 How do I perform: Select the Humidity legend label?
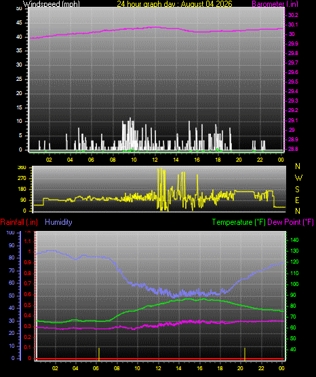pos(58,222)
